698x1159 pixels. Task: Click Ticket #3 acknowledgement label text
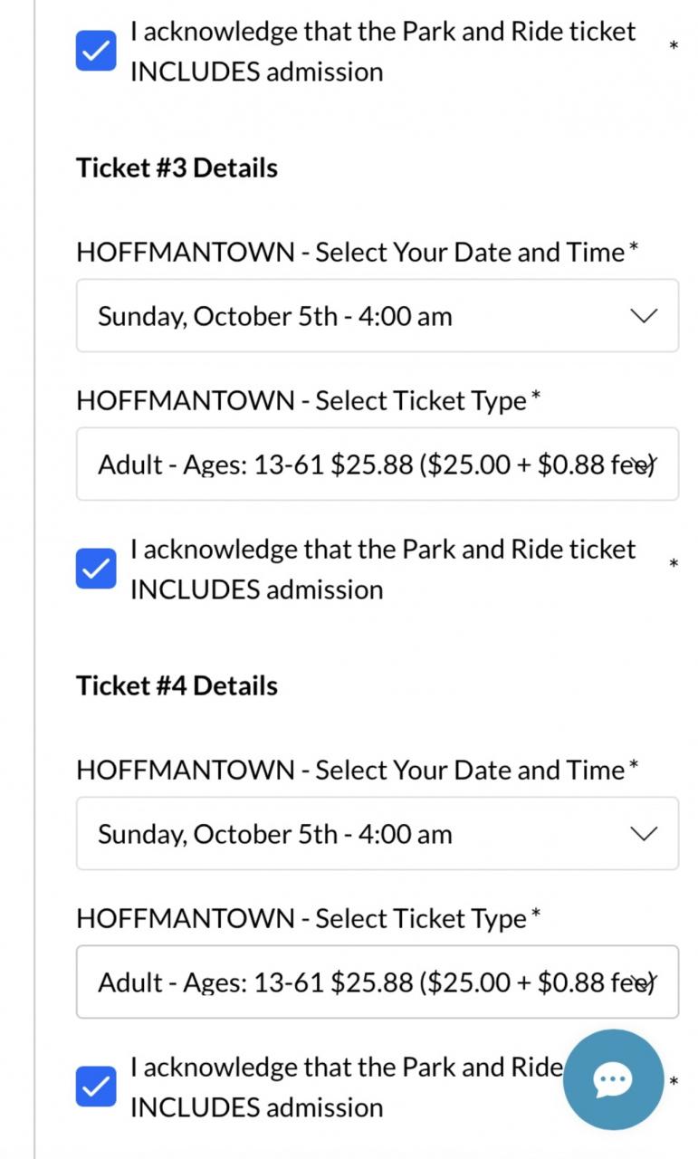383,569
